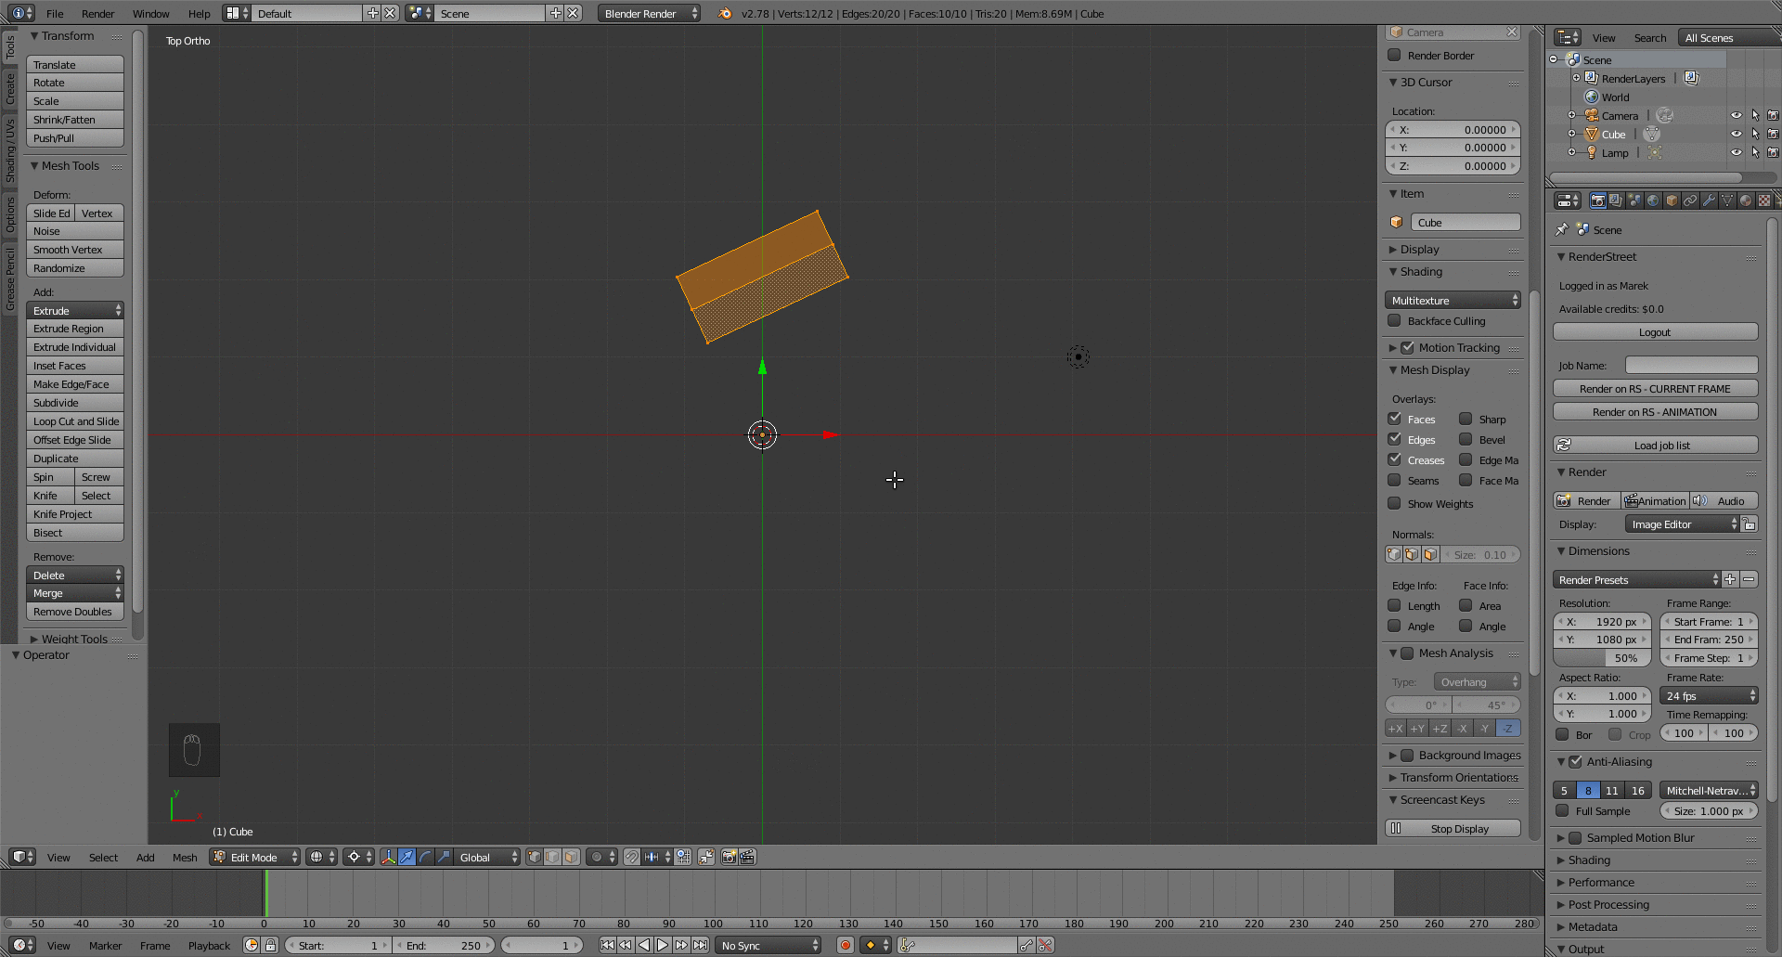Image resolution: width=1782 pixels, height=957 pixels.
Task: Open the 24 fps frame rate dropdown
Action: coord(1708,695)
